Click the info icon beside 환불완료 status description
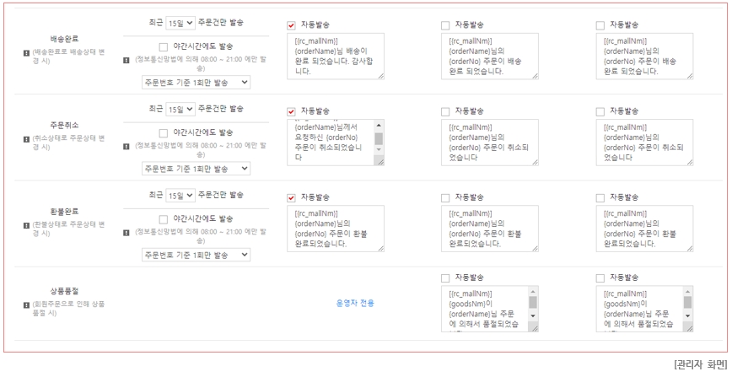The image size is (732, 377). pyautogui.click(x=26, y=225)
